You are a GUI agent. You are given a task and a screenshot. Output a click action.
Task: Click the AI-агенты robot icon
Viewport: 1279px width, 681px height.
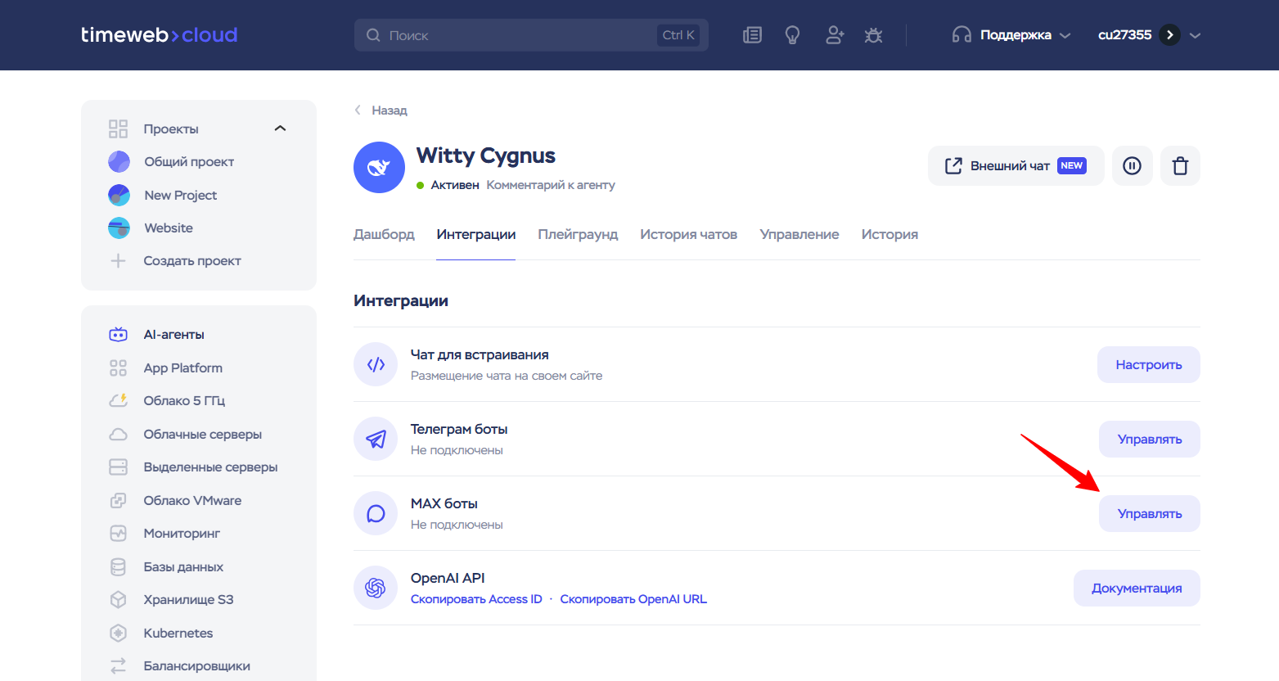click(118, 335)
